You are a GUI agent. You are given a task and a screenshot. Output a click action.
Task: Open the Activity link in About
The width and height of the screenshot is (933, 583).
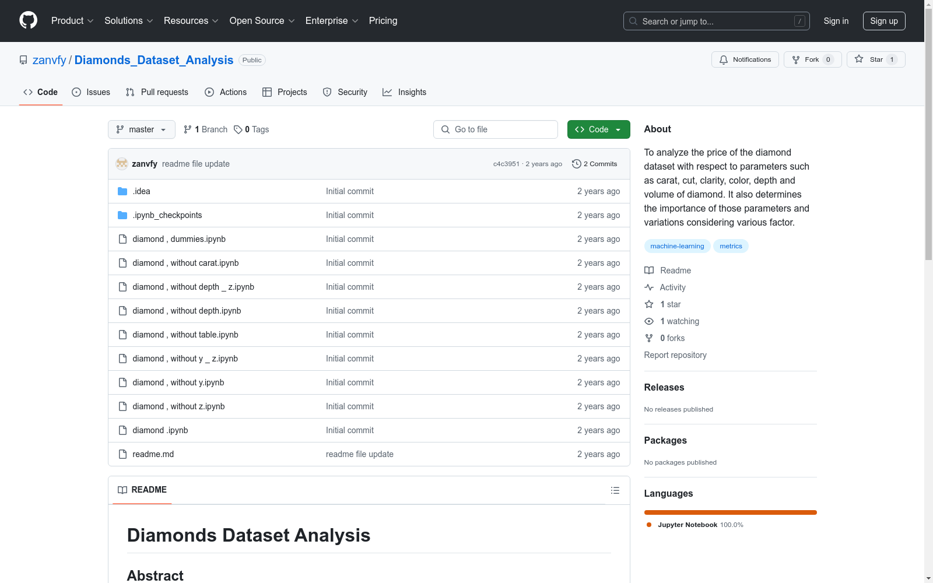click(672, 287)
